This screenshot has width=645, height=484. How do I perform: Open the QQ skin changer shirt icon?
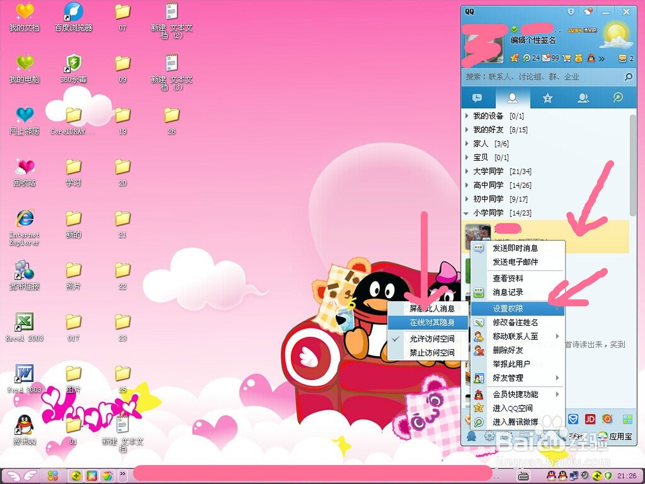tap(588, 12)
